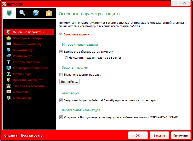The height and width of the screenshot is (141, 193).
Task: Click the envelope icon for Почтовый Антивирус
Action: 9,44
